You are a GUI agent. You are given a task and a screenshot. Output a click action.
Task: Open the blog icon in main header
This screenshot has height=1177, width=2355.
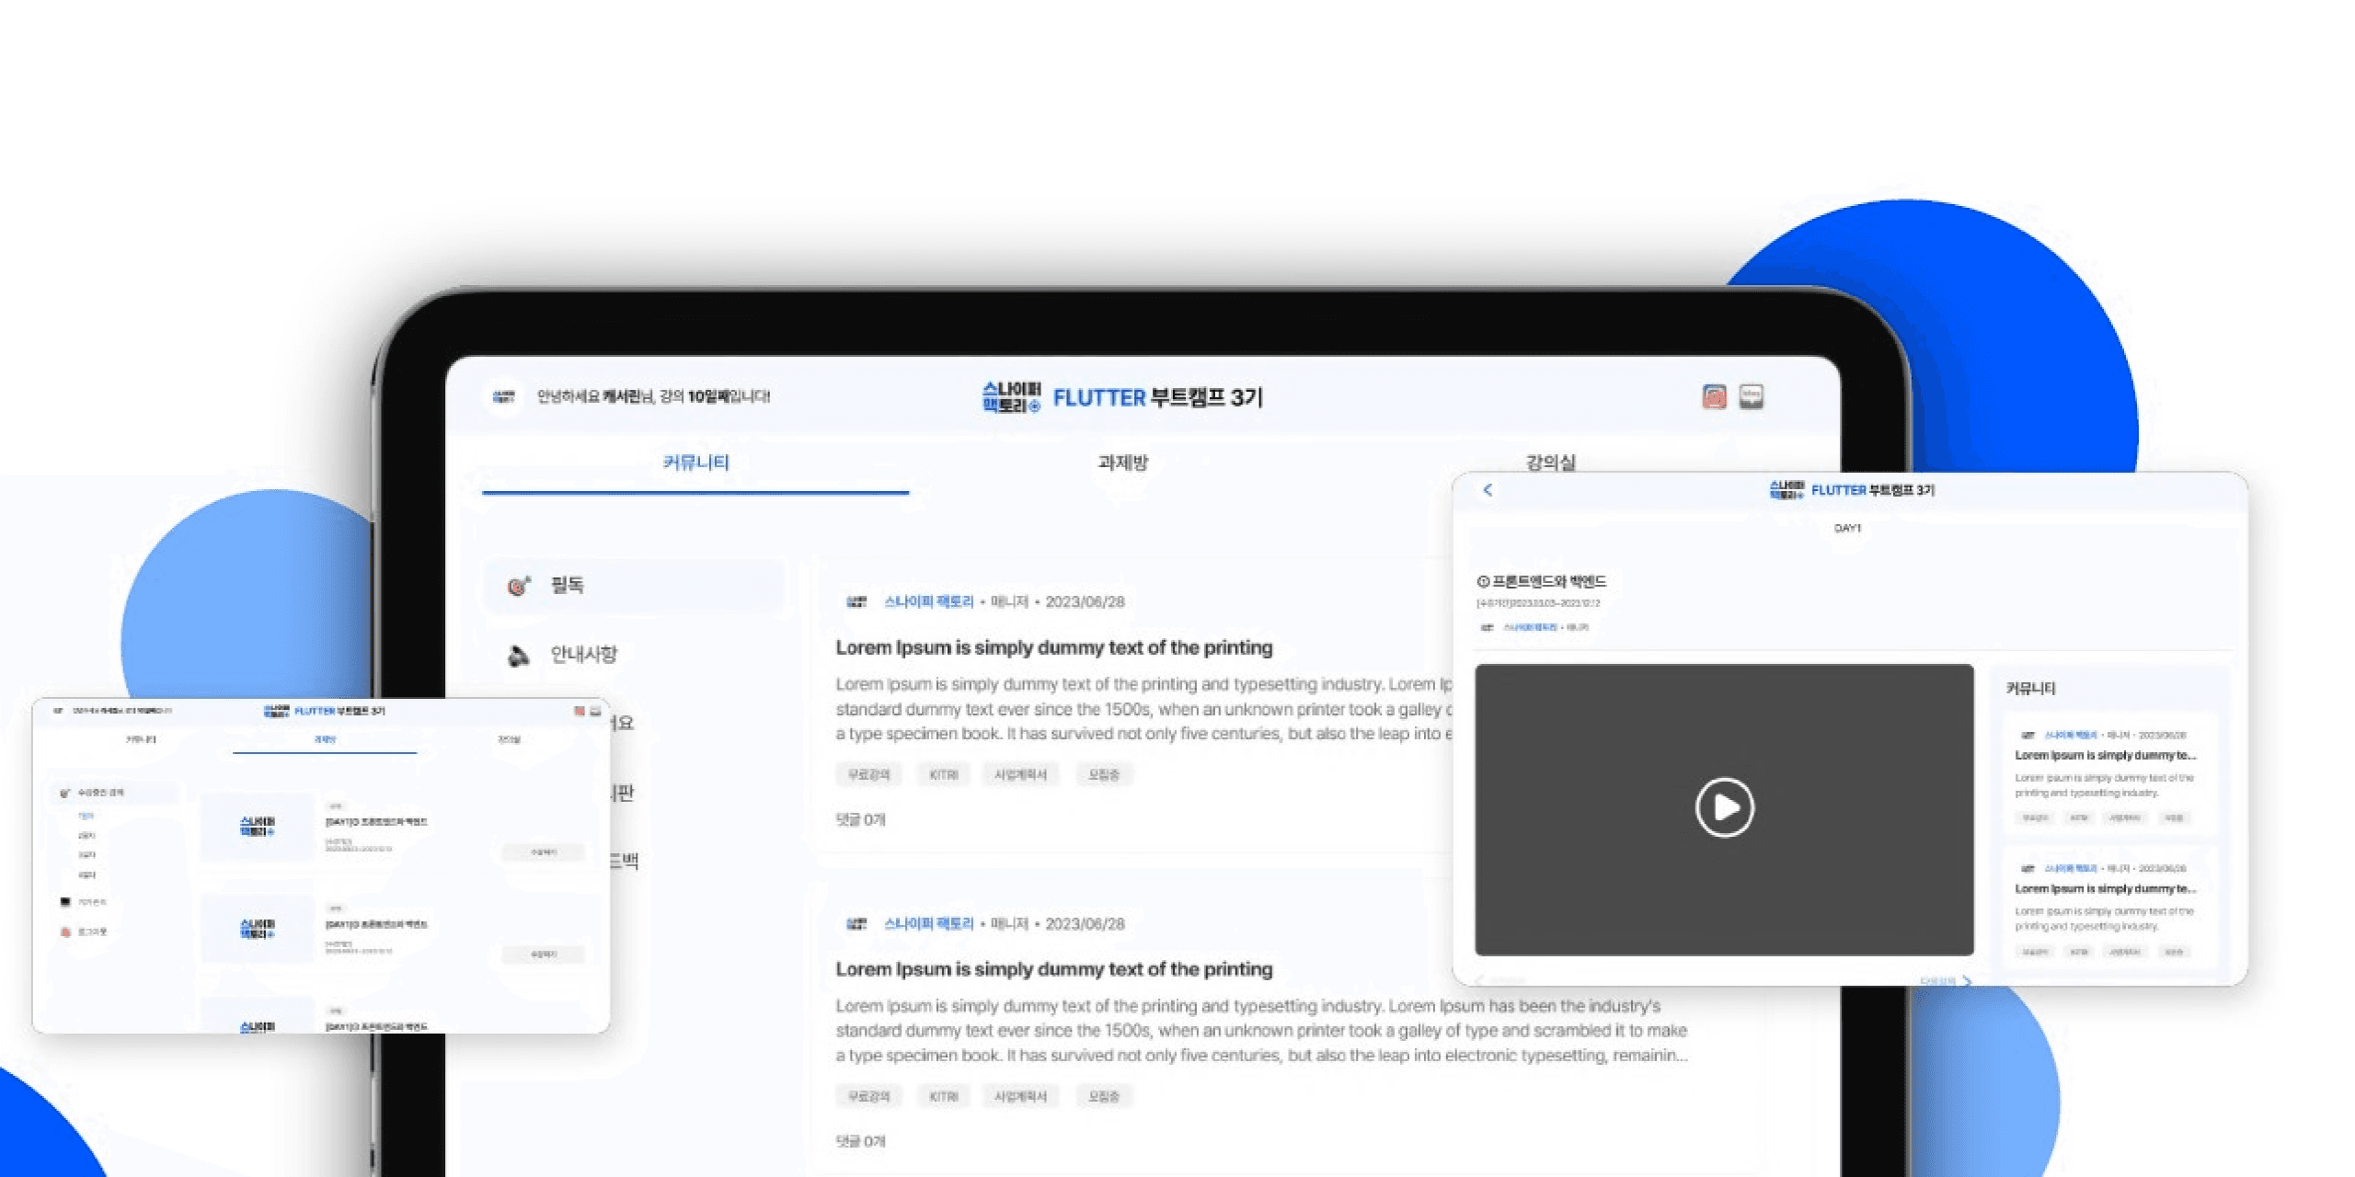1752,396
